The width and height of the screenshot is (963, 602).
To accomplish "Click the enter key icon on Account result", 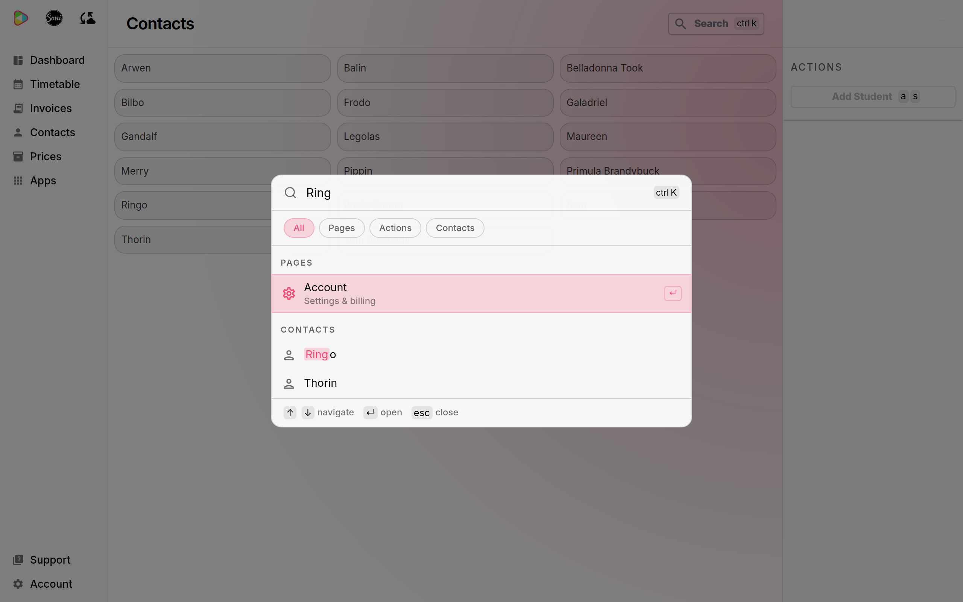I will click(x=673, y=293).
